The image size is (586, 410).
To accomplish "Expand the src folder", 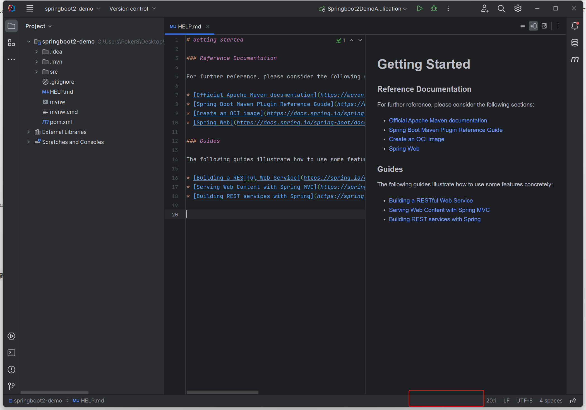I will 36,72.
